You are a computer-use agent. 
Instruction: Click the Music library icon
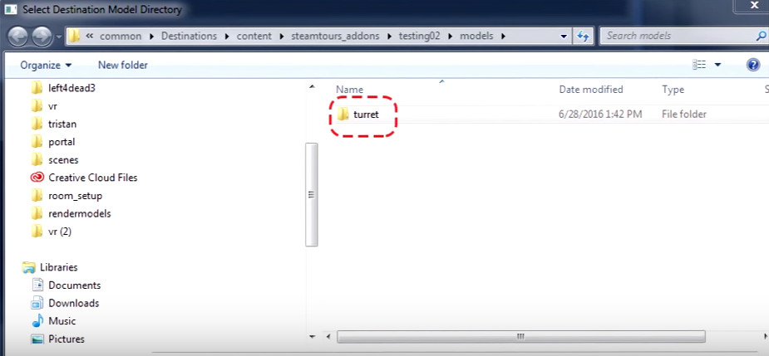pyautogui.click(x=37, y=321)
